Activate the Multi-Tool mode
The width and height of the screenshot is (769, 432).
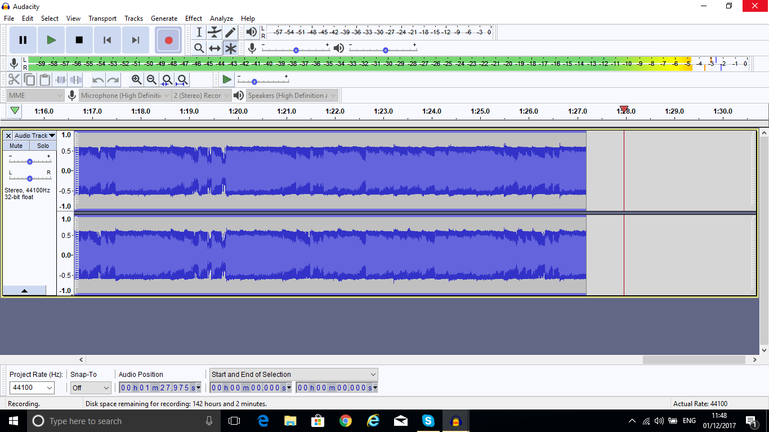pos(230,48)
